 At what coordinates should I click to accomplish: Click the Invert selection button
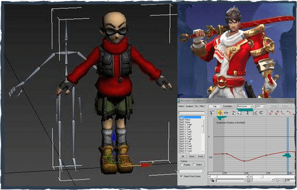(200, 156)
